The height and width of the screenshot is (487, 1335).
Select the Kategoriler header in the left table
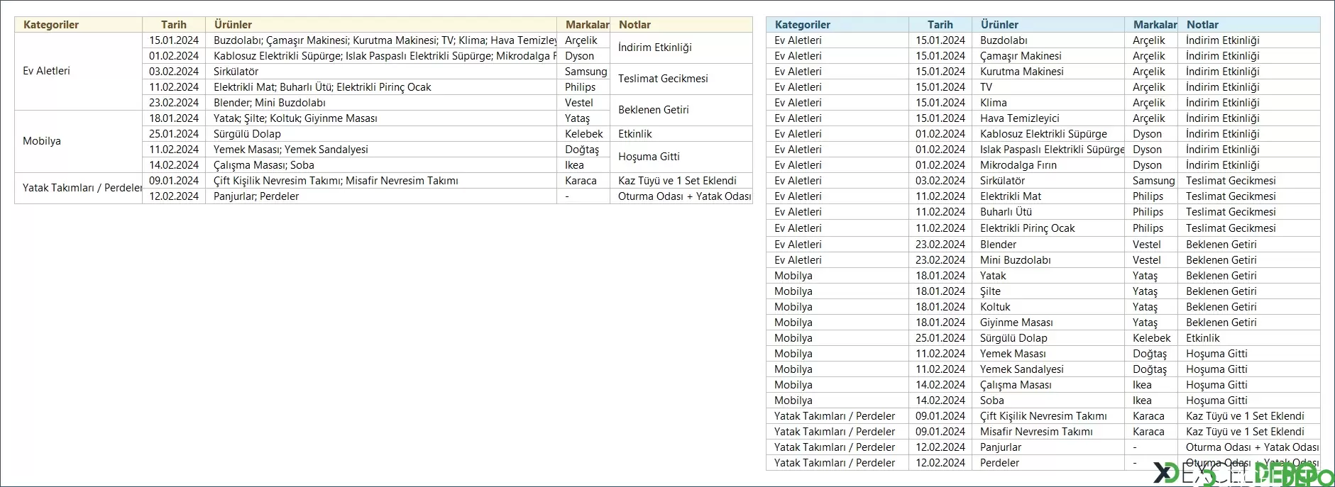click(x=78, y=25)
